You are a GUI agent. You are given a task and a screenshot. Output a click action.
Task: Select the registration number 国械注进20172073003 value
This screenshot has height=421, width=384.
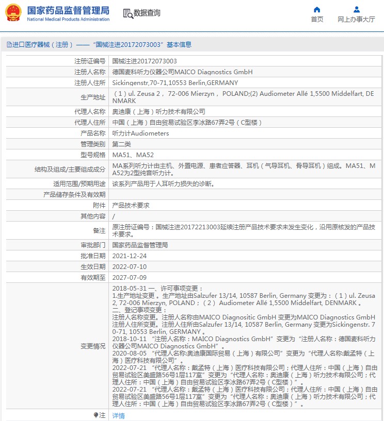point(145,61)
